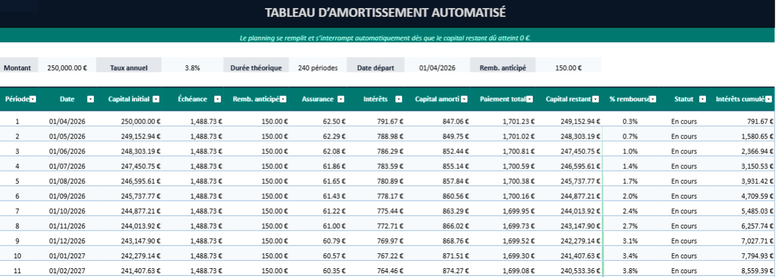Click the 150.00 € early repayment parameter cell
The height and width of the screenshot is (277, 777).
[568, 68]
